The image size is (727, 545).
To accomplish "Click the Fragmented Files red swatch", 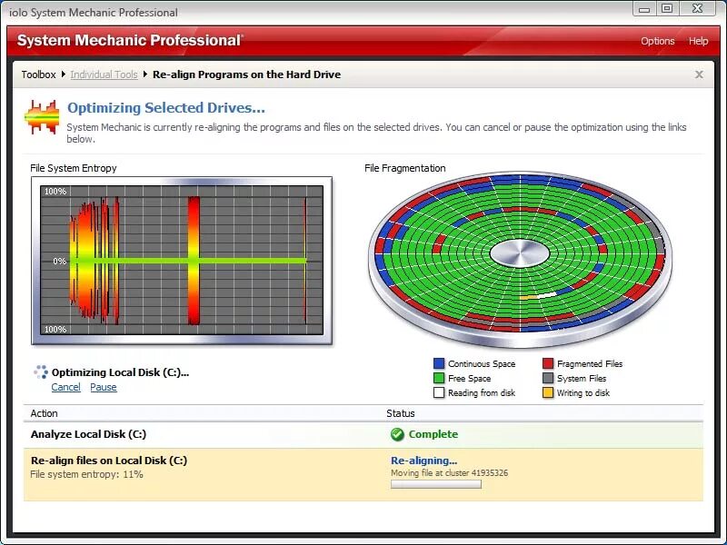I will click(548, 363).
